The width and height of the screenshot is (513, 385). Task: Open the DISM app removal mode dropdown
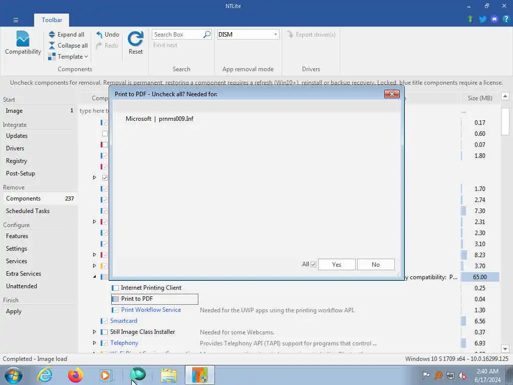point(248,35)
